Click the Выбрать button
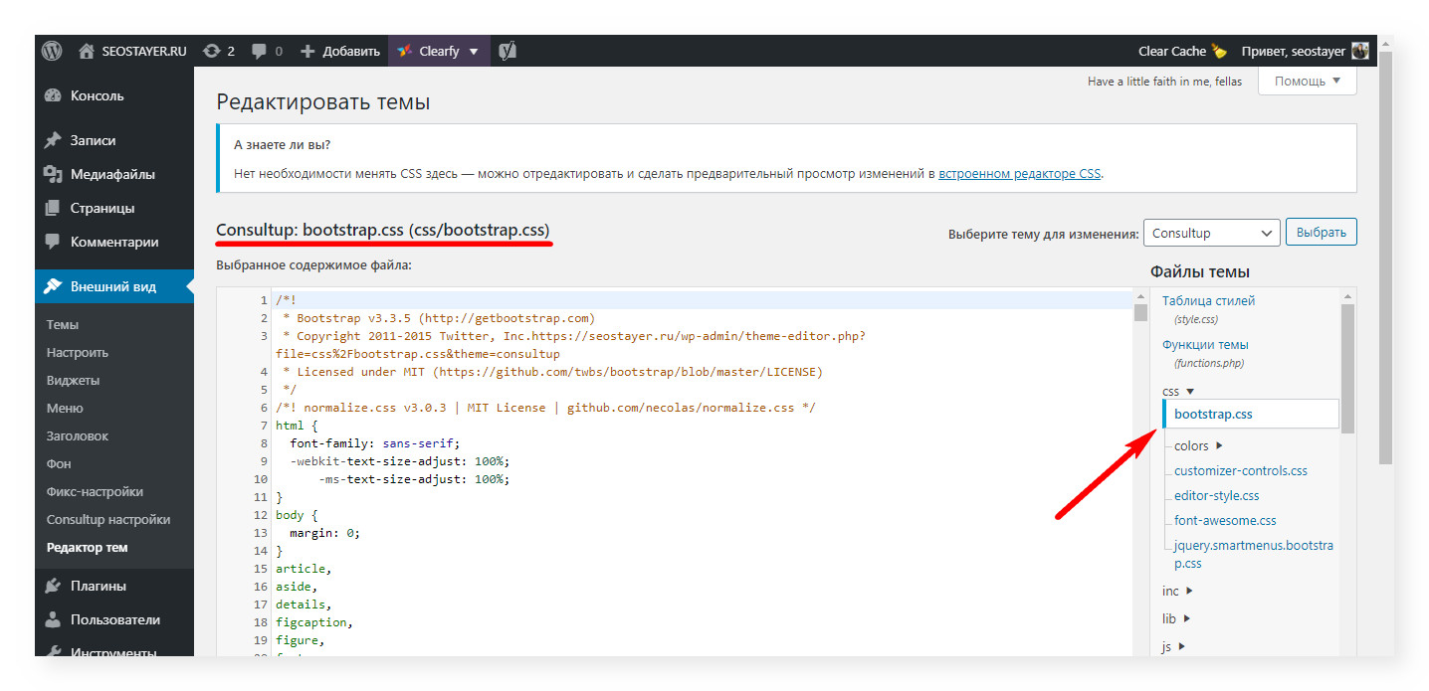 tap(1322, 233)
